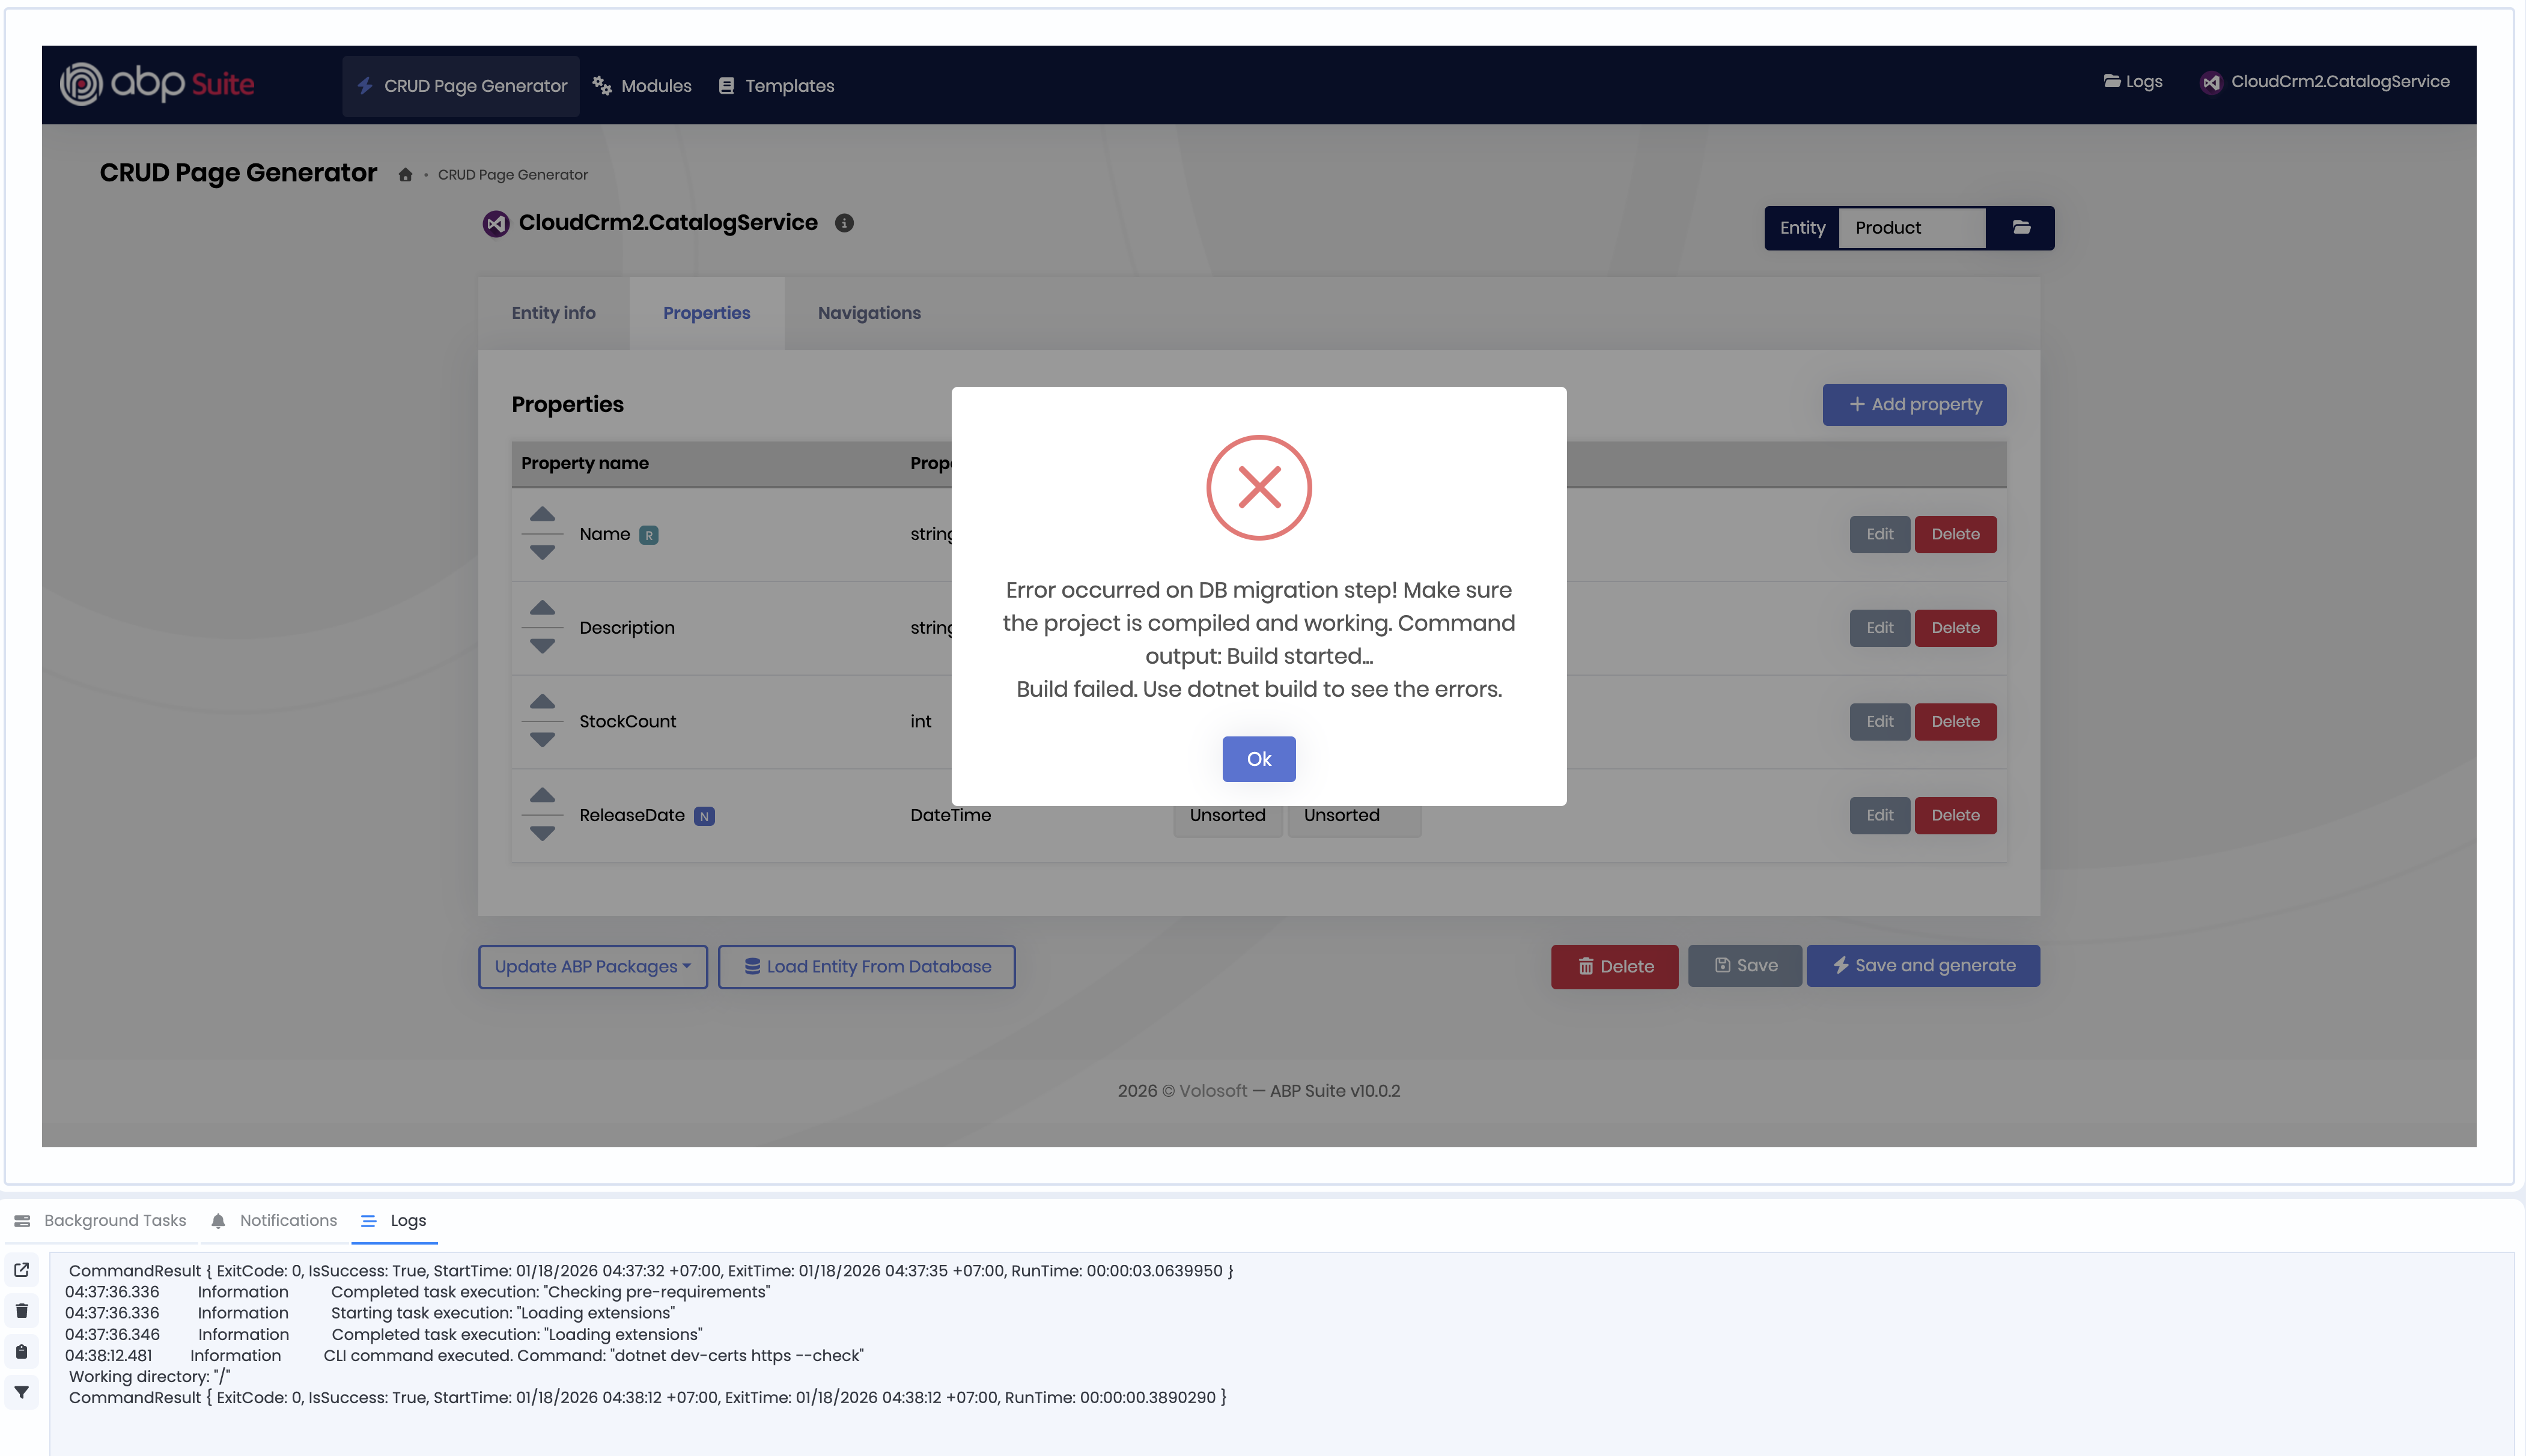
Task: Follow the Volosoft footer link
Action: 1212,1090
